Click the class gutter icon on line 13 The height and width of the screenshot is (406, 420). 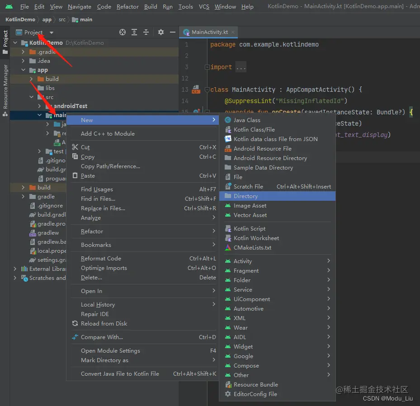196,90
